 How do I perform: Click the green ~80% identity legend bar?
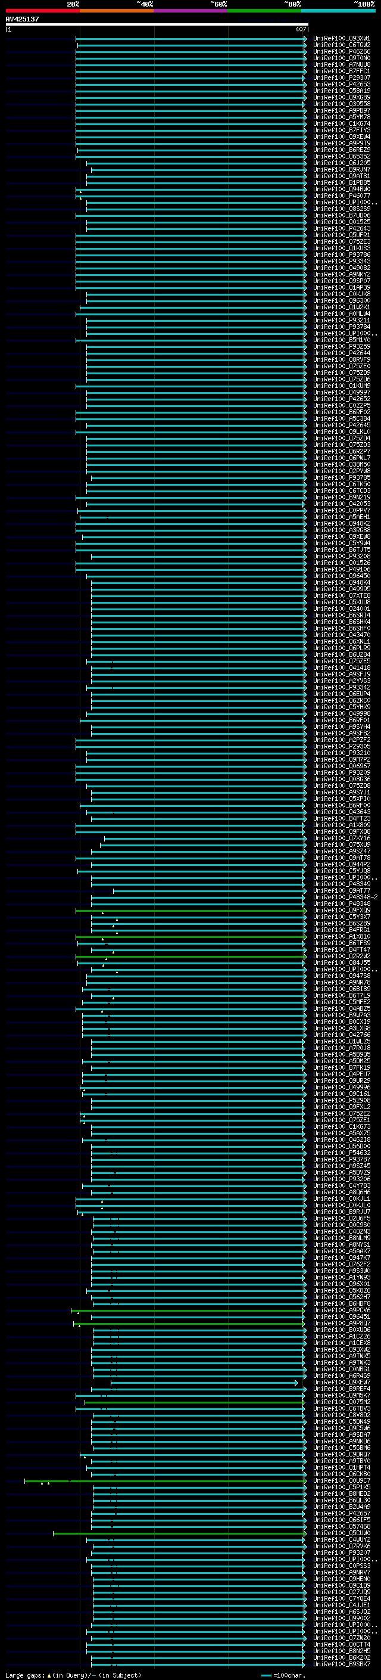[264, 11]
